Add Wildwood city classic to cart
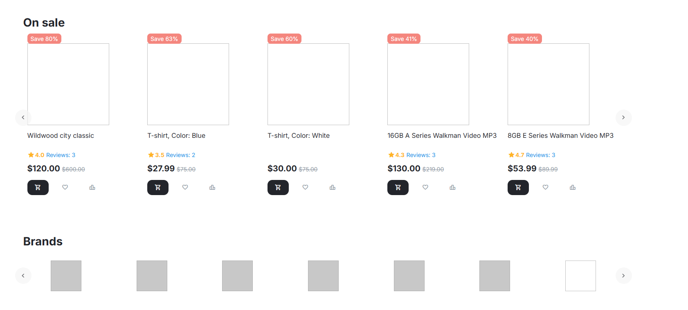 tap(38, 187)
